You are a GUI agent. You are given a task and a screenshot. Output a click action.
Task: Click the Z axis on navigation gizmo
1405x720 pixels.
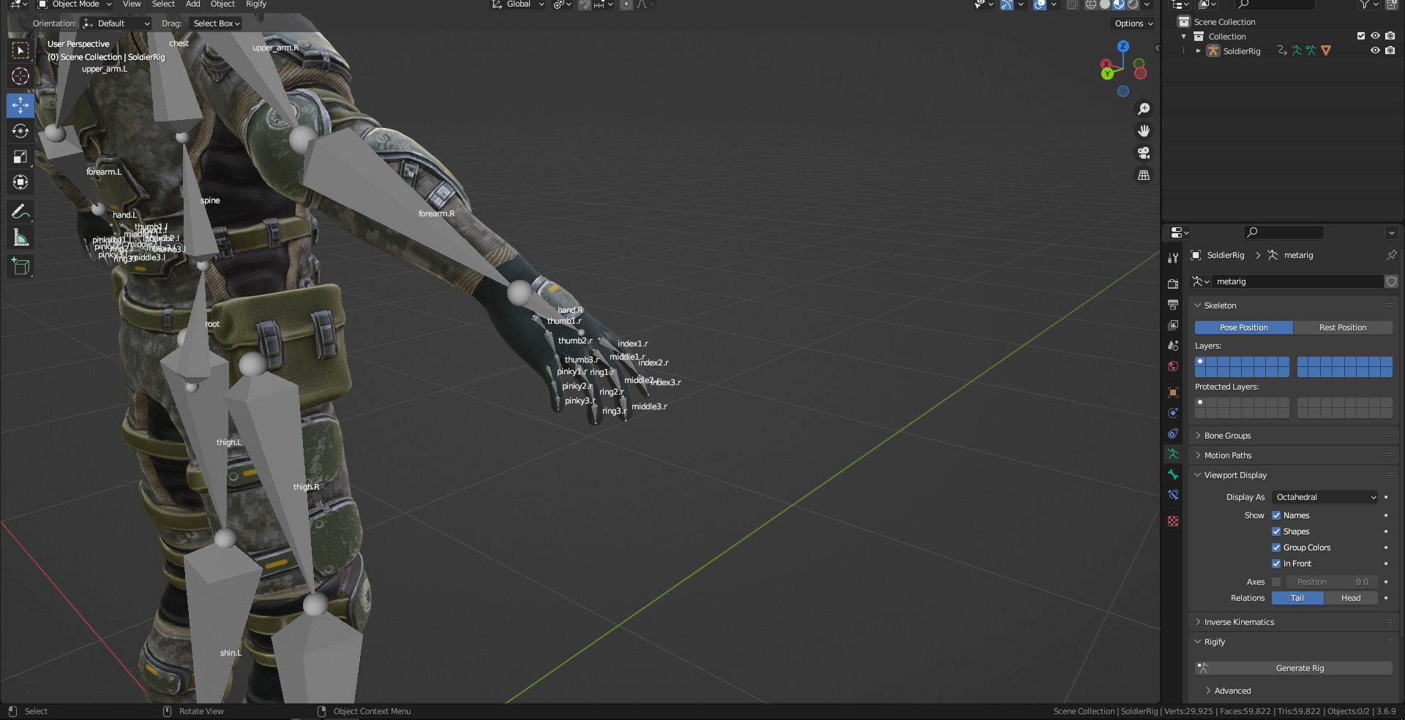click(1123, 46)
